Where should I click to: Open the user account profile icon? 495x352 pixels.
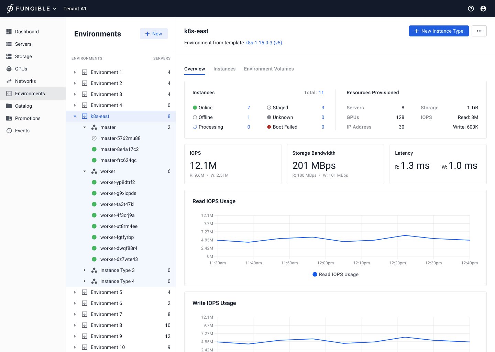point(483,9)
